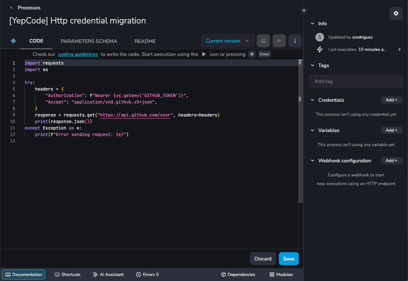
Task: Click the api.github.com/user URL in code
Action: coord(135,115)
